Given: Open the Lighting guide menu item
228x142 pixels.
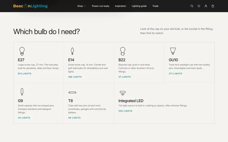Looking at the screenshot, I should pos(139,6).
